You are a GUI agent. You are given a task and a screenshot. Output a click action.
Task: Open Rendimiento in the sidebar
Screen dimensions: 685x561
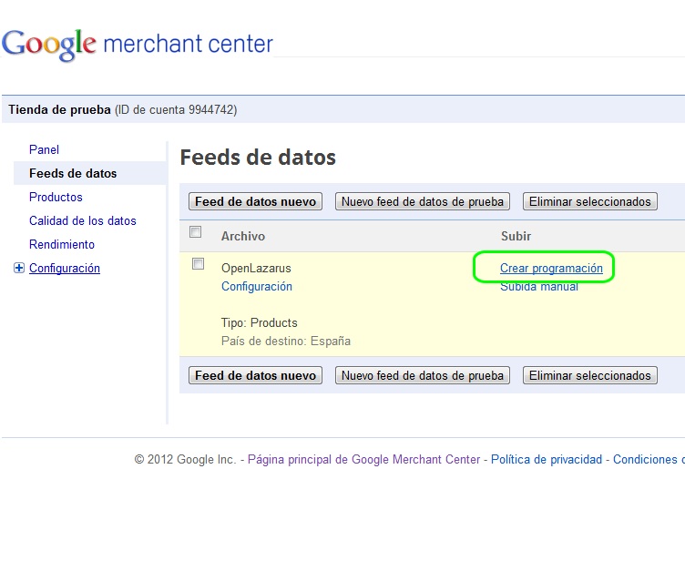[62, 244]
